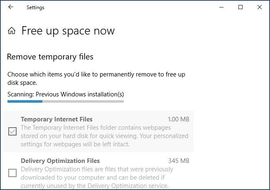Click the gray unfilled part of progress bar
Viewport: 270px width, 190px height.
(x=83, y=101)
